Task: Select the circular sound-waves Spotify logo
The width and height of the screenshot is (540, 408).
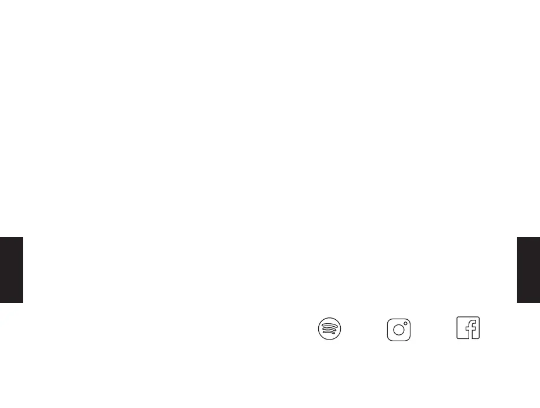Action: (329, 329)
